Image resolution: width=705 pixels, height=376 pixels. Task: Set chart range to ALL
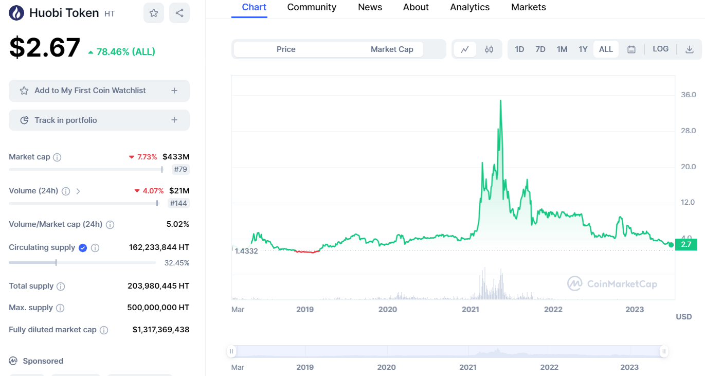point(606,49)
